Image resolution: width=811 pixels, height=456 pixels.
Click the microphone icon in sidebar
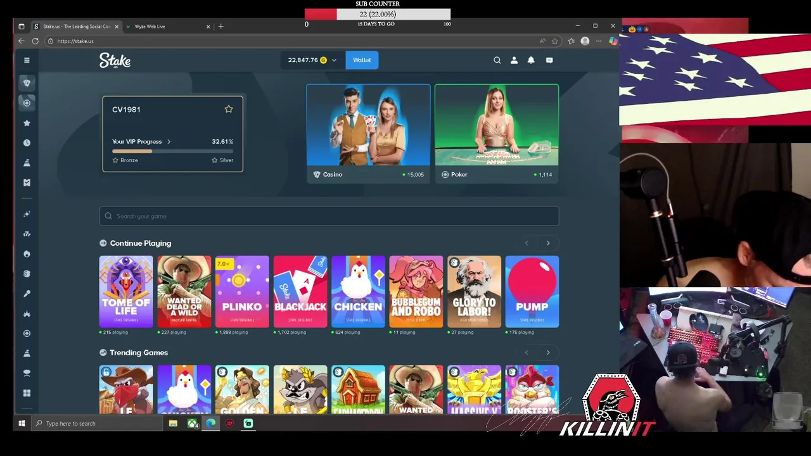[27, 294]
